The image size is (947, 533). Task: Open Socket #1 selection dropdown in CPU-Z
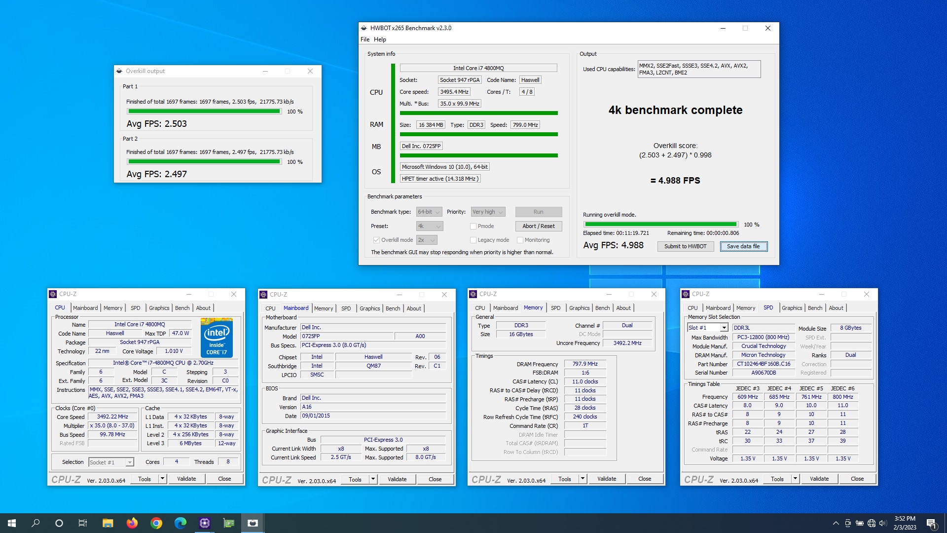pyautogui.click(x=111, y=462)
